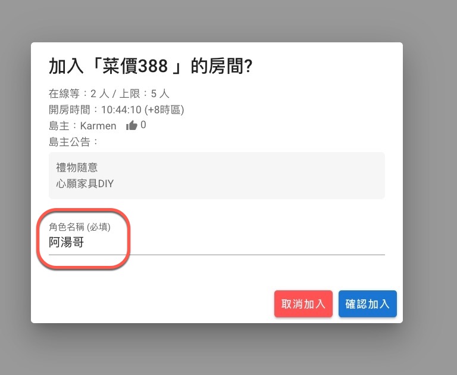Click the 禮物隨意 announcement line

[x=77, y=168]
